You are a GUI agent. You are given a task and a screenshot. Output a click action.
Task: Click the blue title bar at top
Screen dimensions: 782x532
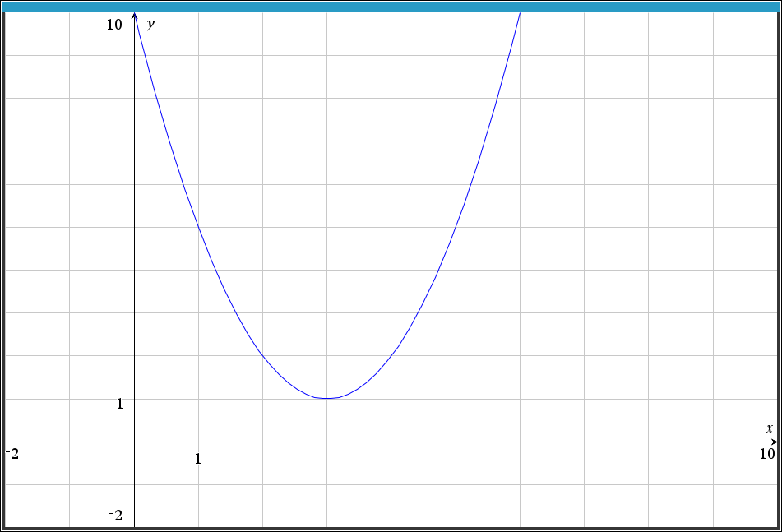click(391, 7)
